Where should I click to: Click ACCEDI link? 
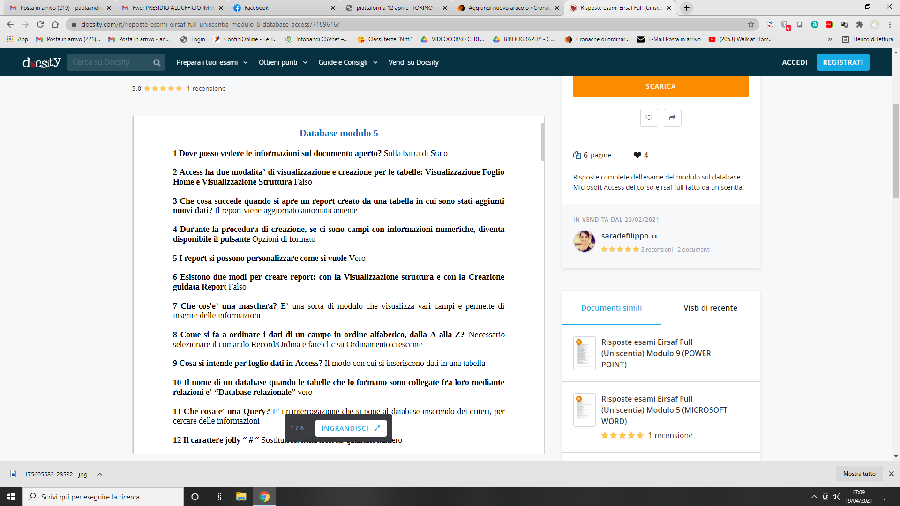795,62
